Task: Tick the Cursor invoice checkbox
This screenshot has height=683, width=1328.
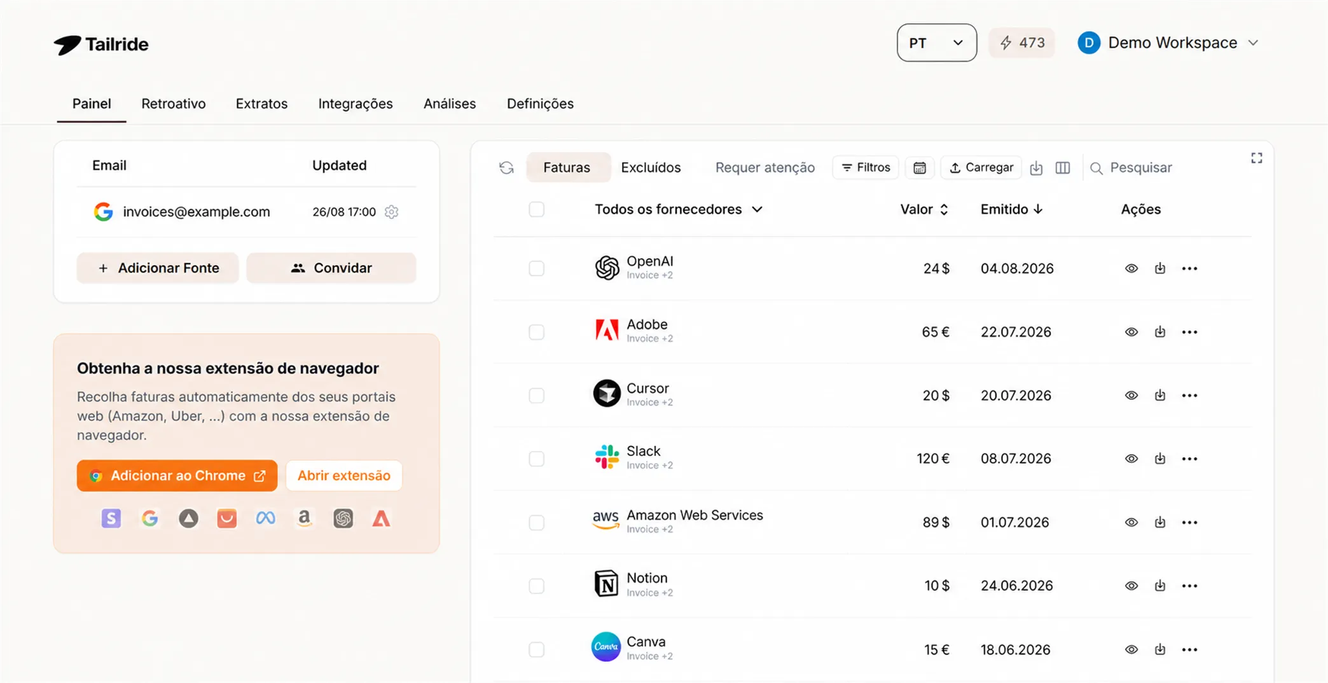Action: (537, 396)
